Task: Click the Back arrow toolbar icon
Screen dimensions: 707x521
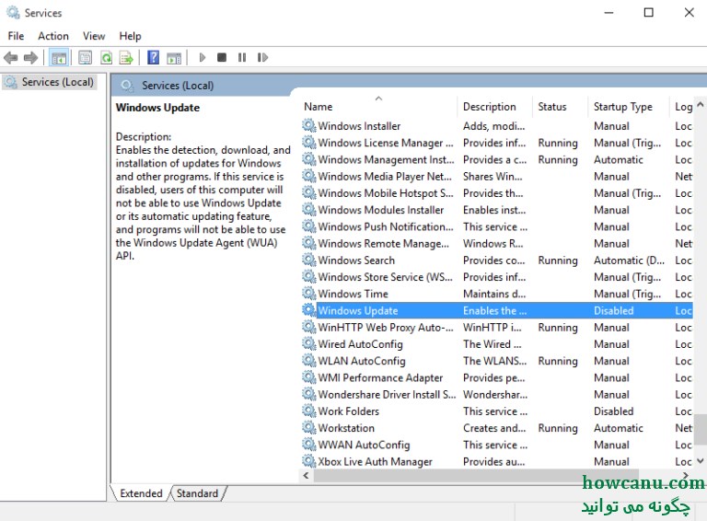Action: click(x=10, y=58)
